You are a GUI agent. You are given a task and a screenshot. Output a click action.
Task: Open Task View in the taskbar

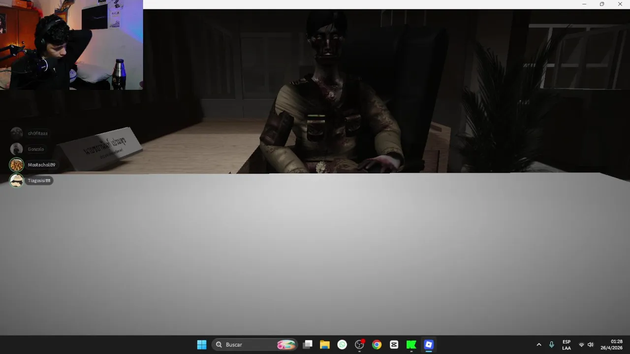[308, 345]
